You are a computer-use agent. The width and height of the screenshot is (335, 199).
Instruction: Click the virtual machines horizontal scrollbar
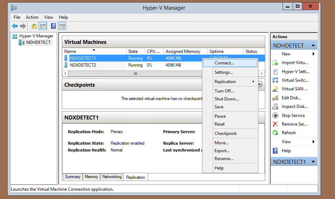click(135, 73)
